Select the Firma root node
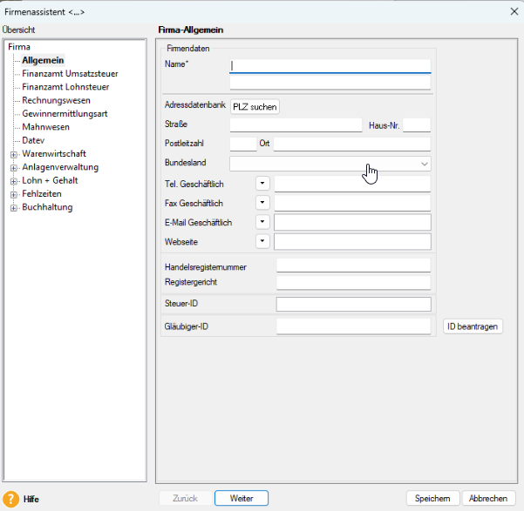This screenshot has height=511, width=524. (x=19, y=47)
